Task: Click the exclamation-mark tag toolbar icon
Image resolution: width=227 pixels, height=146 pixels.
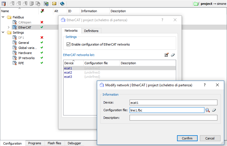Action: click(x=19, y=3)
